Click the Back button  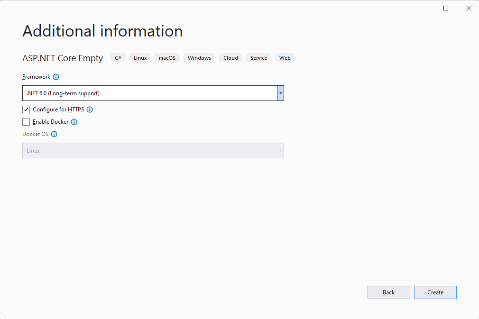388,292
